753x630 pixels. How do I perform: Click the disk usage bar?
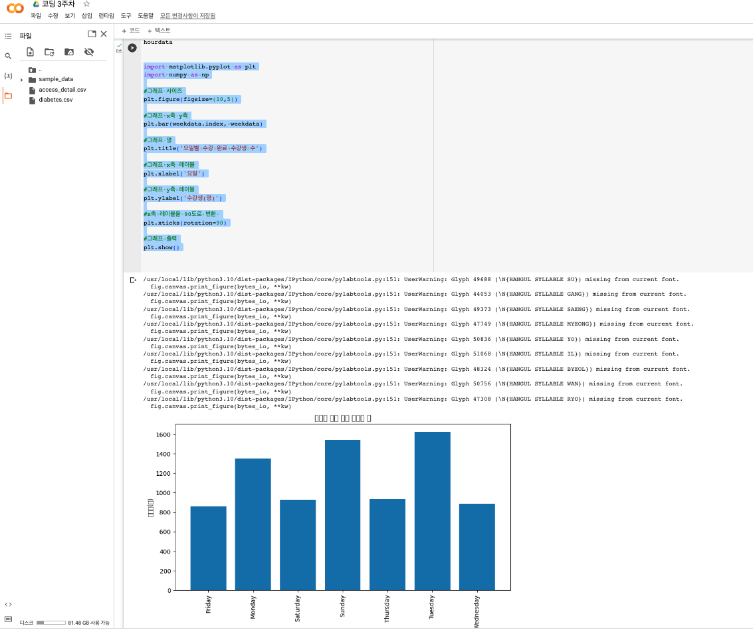tap(51, 623)
